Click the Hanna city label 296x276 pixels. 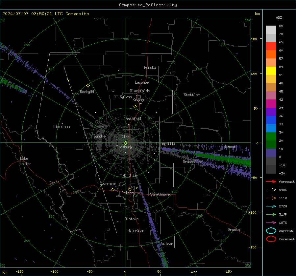(230, 146)
